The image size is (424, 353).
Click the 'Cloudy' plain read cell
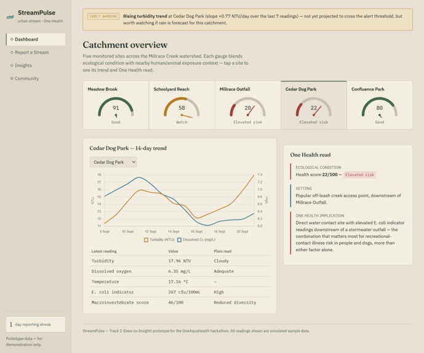(x=221, y=261)
